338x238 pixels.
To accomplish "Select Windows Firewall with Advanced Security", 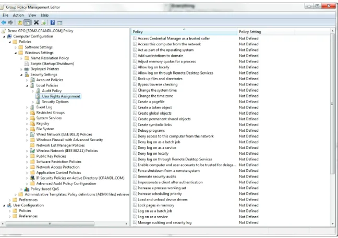I will point(69,140).
